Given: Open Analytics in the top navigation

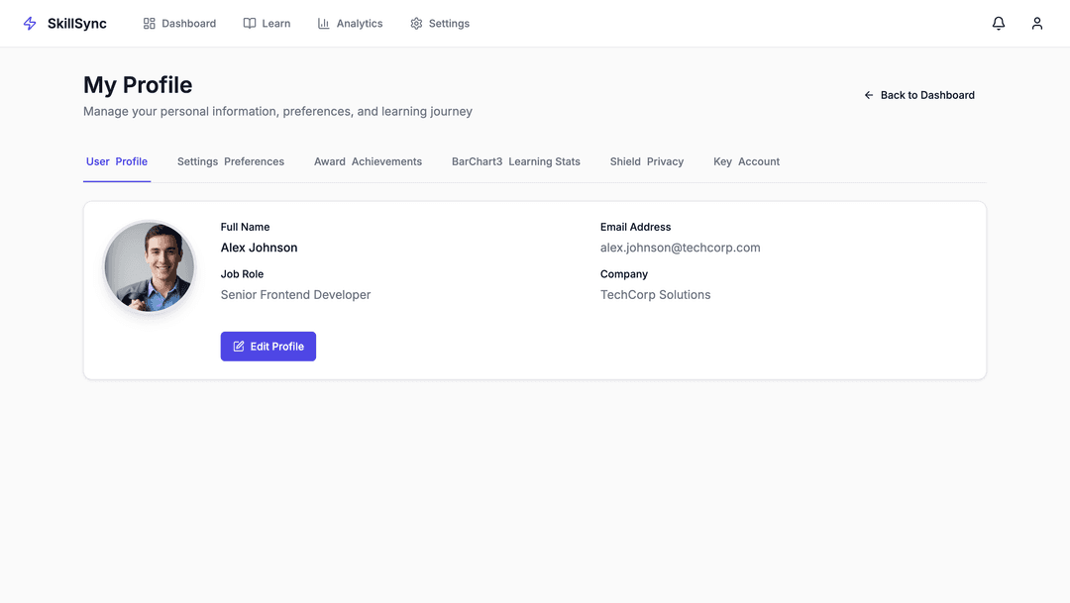Looking at the screenshot, I should coord(350,24).
